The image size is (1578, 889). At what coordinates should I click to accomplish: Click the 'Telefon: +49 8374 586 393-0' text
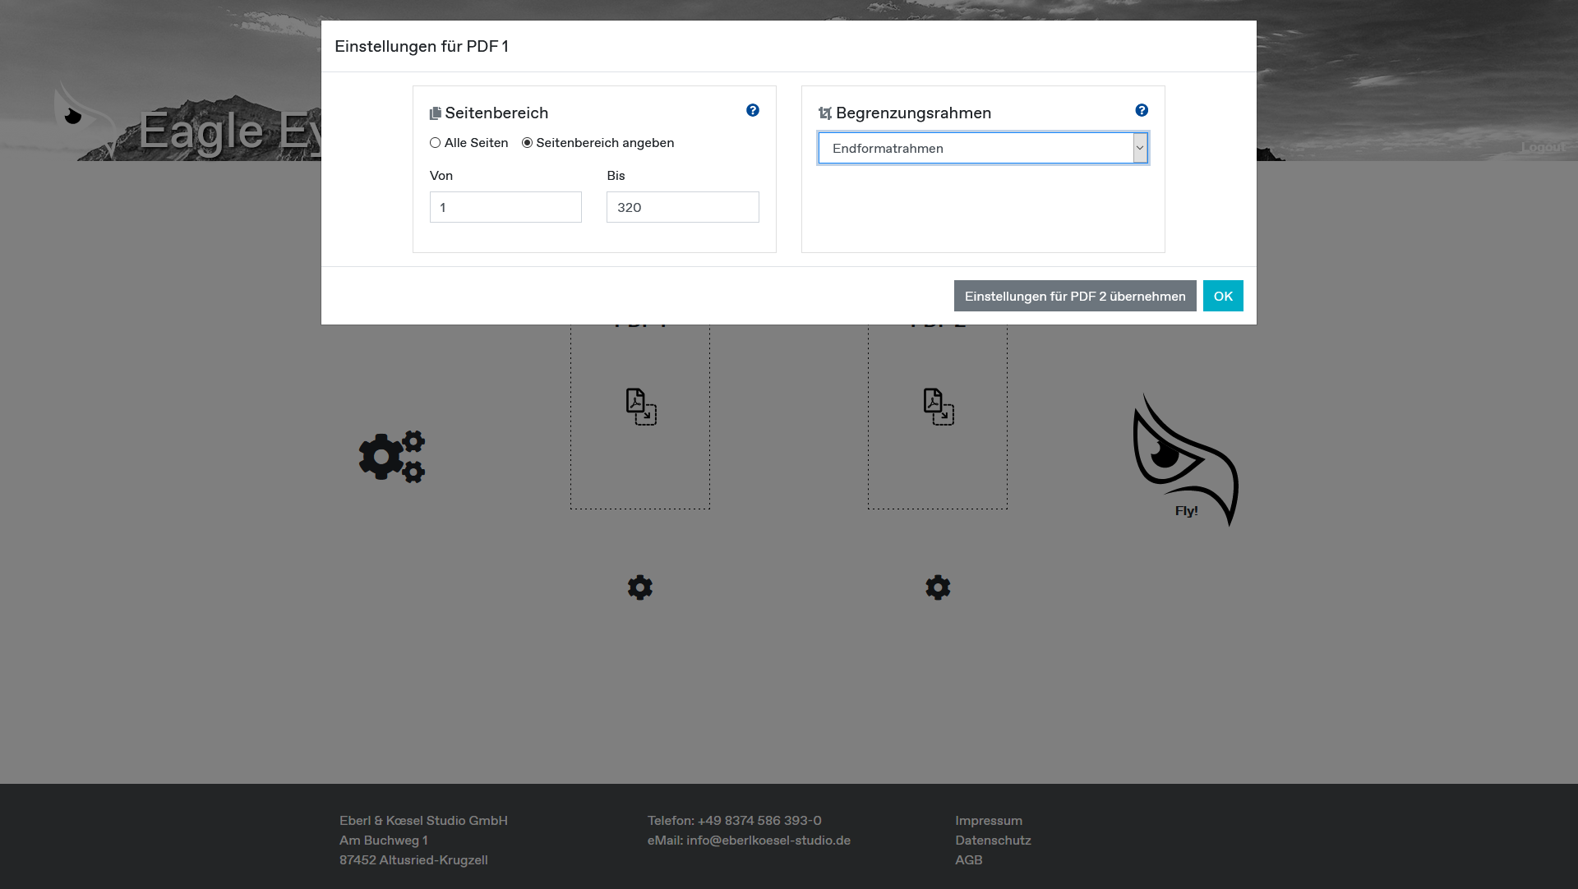tap(735, 821)
